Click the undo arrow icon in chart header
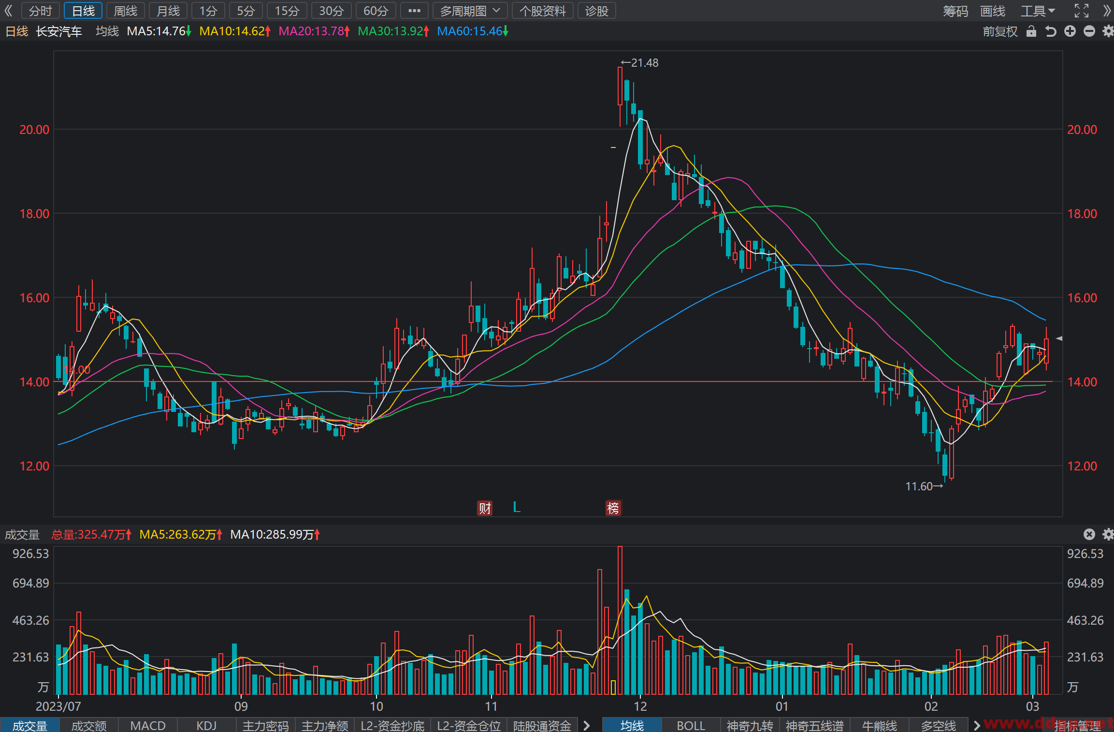Image resolution: width=1114 pixels, height=732 pixels. point(1051,31)
